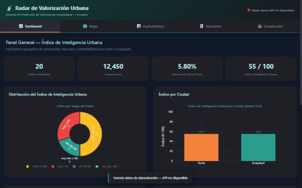Click the yellow medio donut segment
302x188 pixels.
96,134
